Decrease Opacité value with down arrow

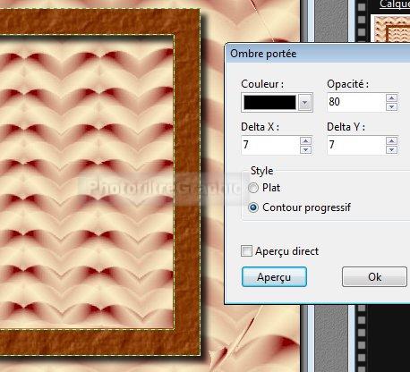tap(391, 106)
